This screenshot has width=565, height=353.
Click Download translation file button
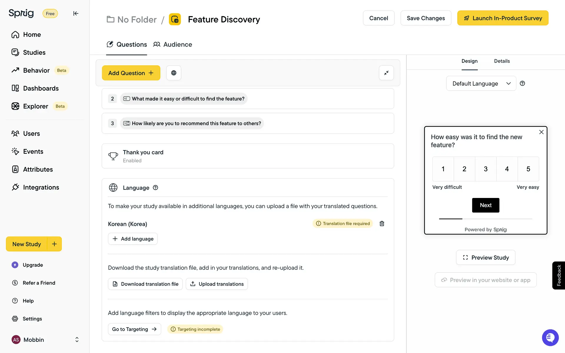[x=145, y=284]
